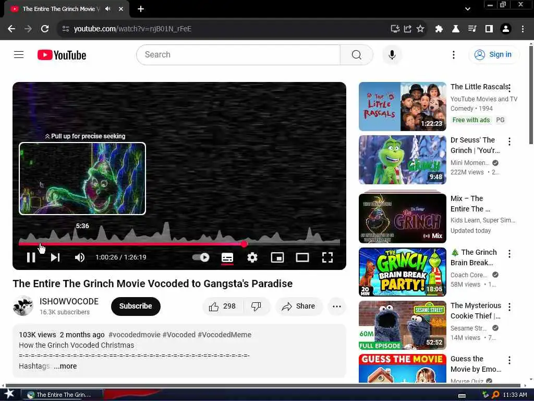
Task: Open The Little Rascals thumbnail
Action: tap(402, 107)
